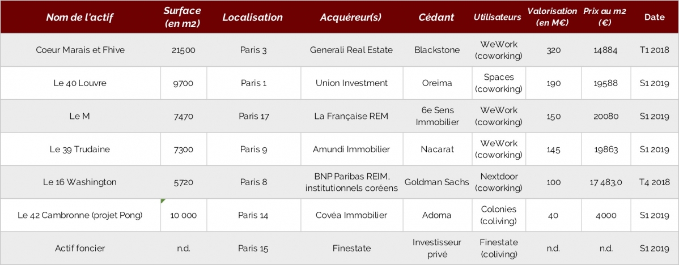Image resolution: width=679 pixels, height=265 pixels.
Task: Click the 'Utilisateurs' column header
Action: point(498,18)
